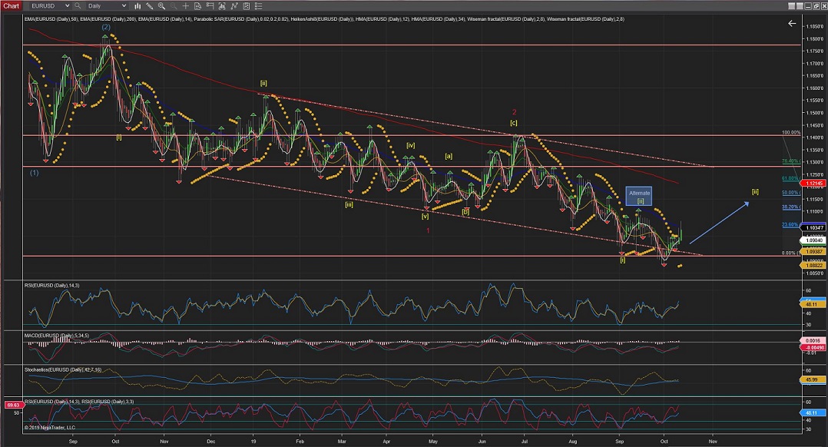The width and height of the screenshot is (828, 447).
Task: Open the strategies icon in the toolbar
Action: tap(234, 6)
